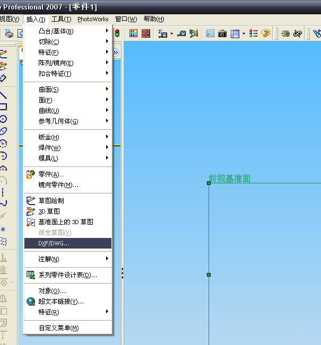
Task: Select the Line sketch tool
Action: click(x=3, y=95)
